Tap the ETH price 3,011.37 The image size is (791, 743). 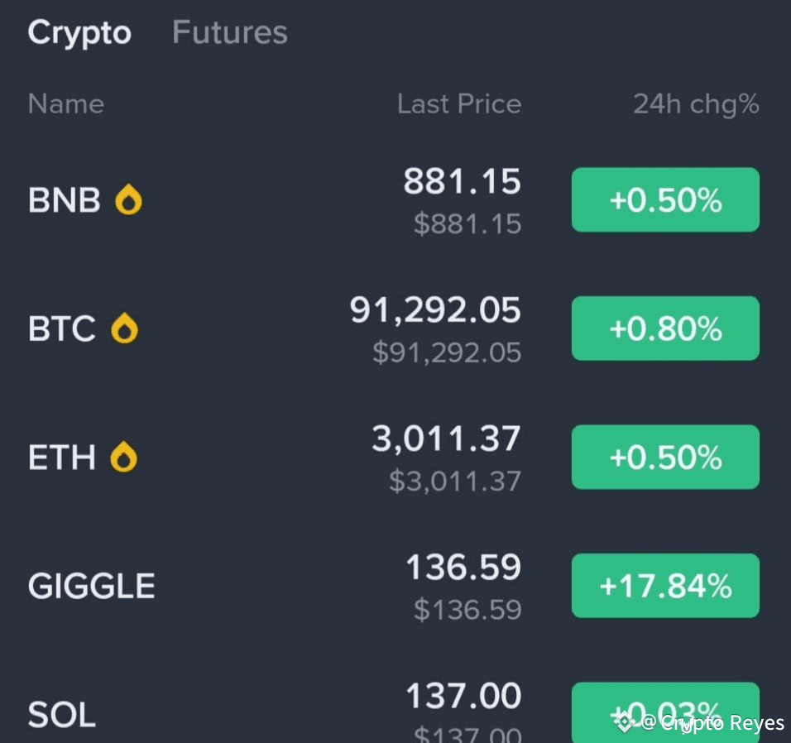(446, 439)
